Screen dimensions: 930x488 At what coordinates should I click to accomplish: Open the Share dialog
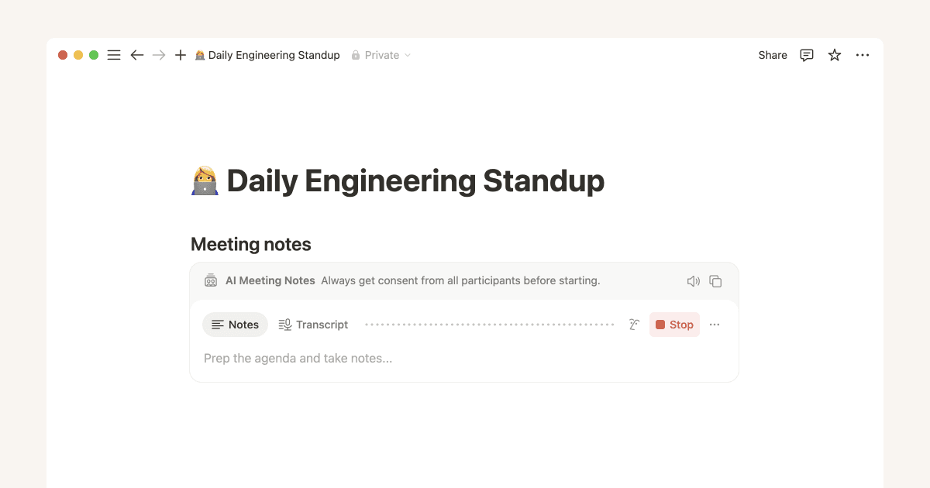(x=772, y=55)
